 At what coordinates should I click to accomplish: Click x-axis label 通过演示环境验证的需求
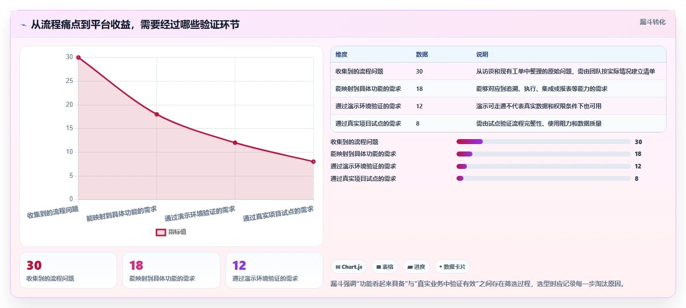click(200, 214)
